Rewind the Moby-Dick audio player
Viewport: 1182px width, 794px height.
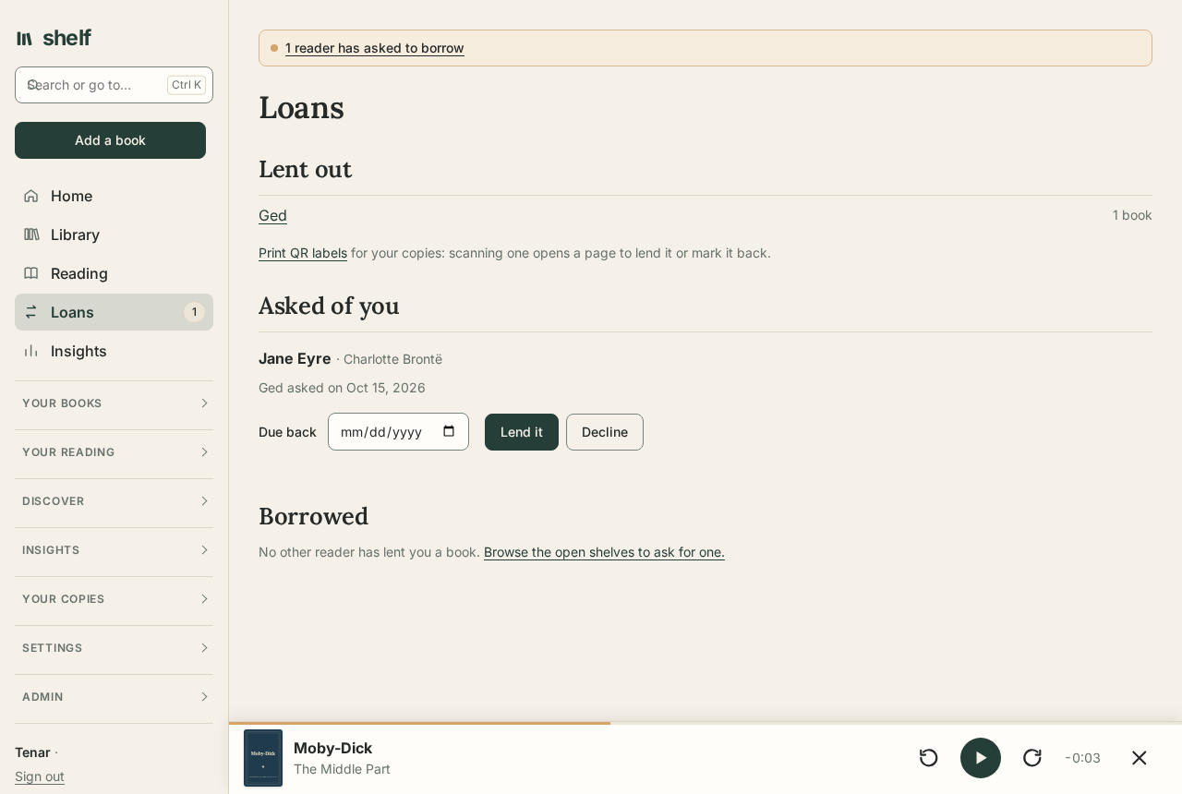pos(929,758)
